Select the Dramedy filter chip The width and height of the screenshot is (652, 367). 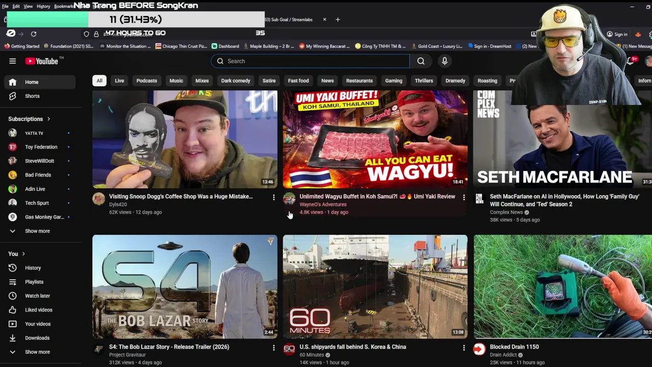pos(455,81)
